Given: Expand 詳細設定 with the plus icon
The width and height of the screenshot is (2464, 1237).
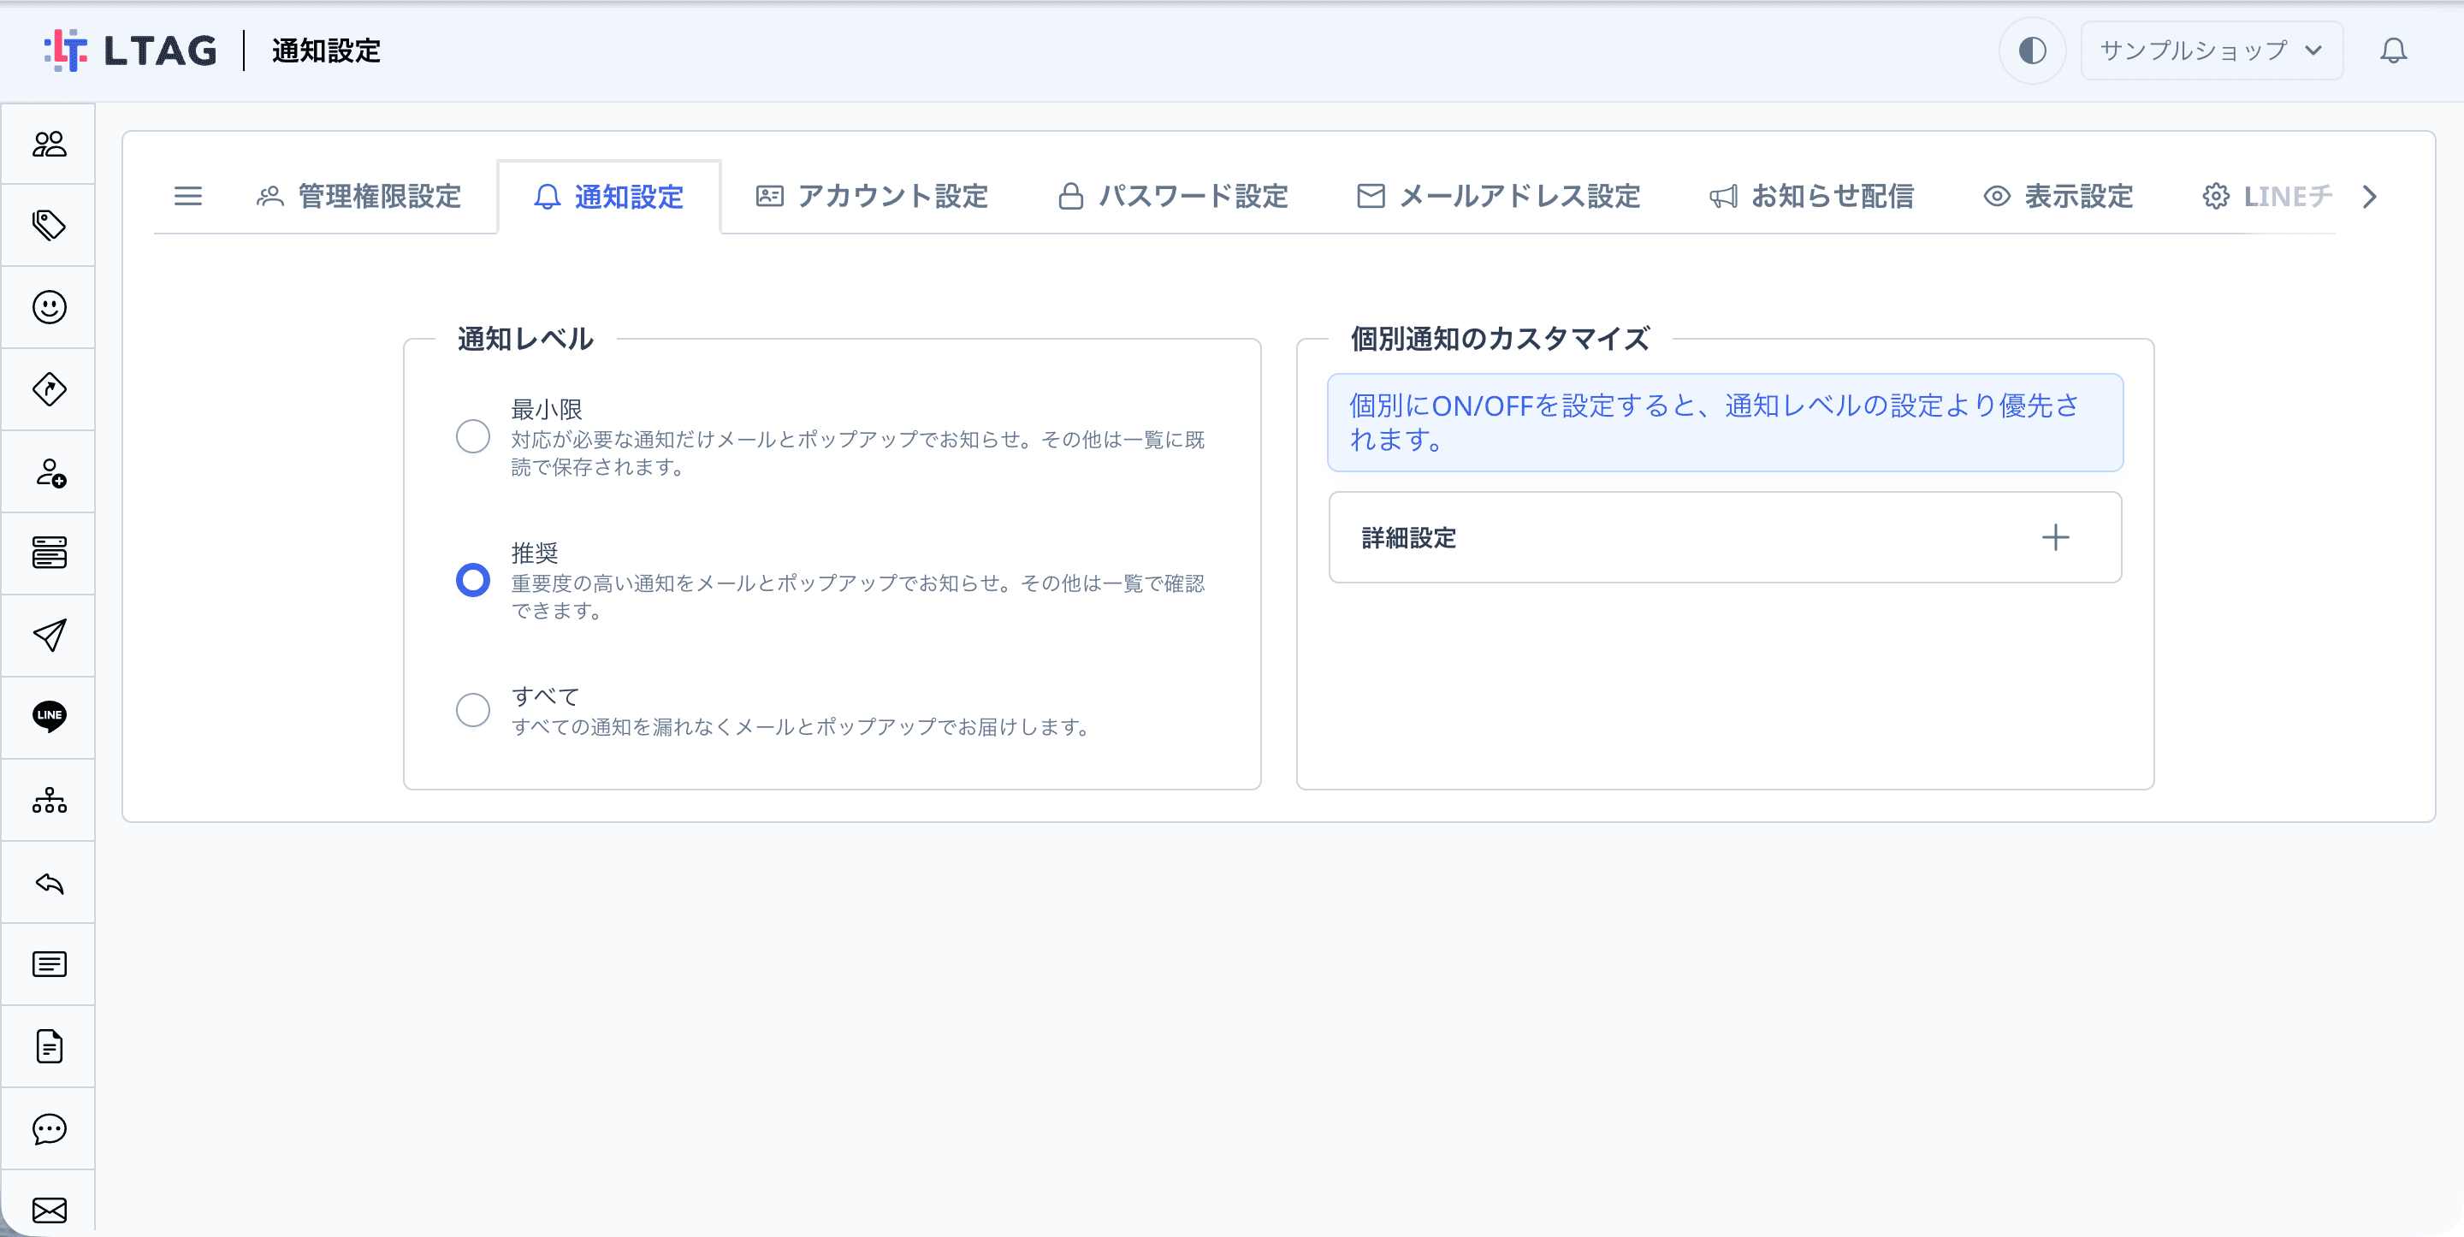Looking at the screenshot, I should pyautogui.click(x=2056, y=538).
